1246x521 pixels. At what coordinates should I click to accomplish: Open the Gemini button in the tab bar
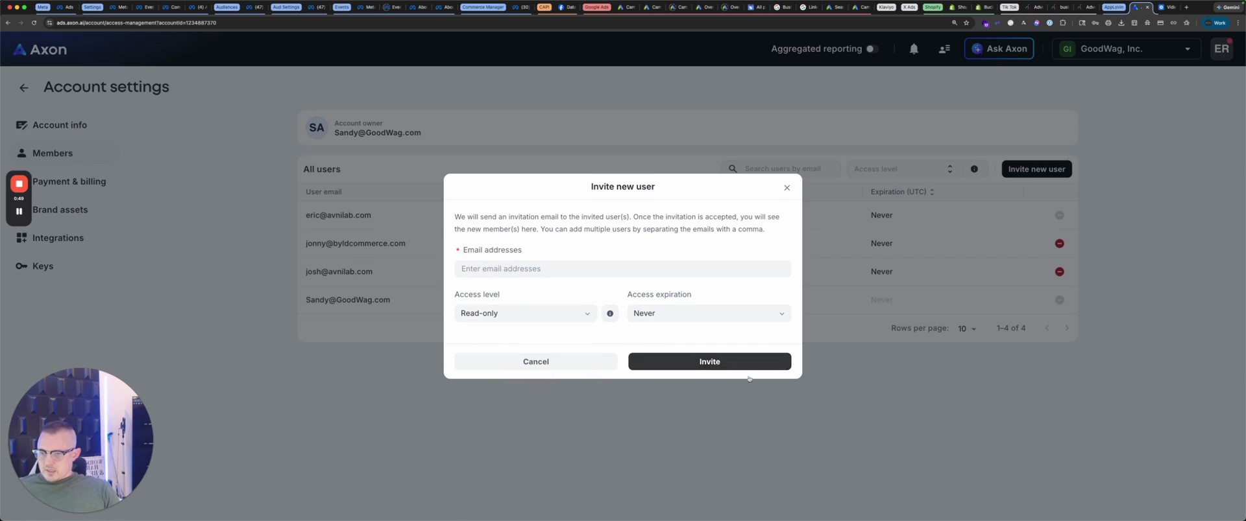1228,7
